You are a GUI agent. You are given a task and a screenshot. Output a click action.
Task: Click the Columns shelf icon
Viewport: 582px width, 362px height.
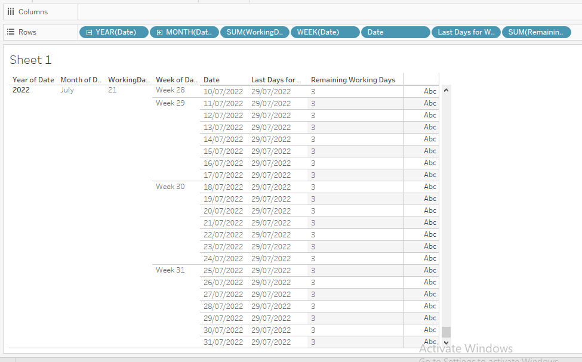click(x=12, y=11)
